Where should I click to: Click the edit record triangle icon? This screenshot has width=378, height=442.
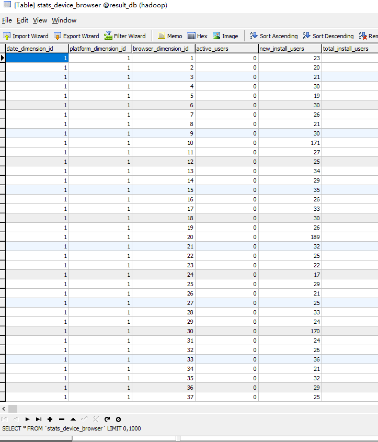(73, 419)
